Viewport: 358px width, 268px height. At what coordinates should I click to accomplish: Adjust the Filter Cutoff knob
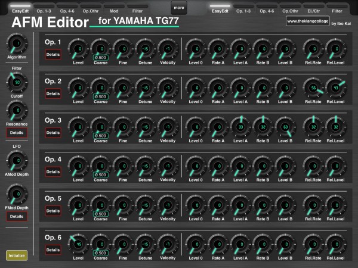(17, 82)
